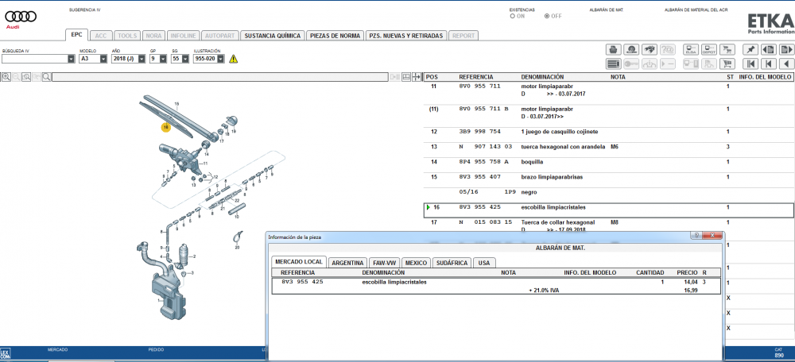Go to previous page with left-arrow page icon
The width and height of the screenshot is (795, 362).
(769, 50)
